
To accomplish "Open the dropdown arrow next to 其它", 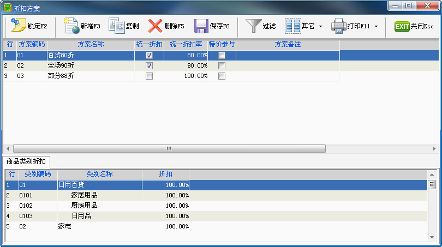I will point(320,26).
